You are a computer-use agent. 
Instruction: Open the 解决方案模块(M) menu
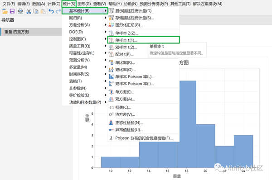pos(208,4)
